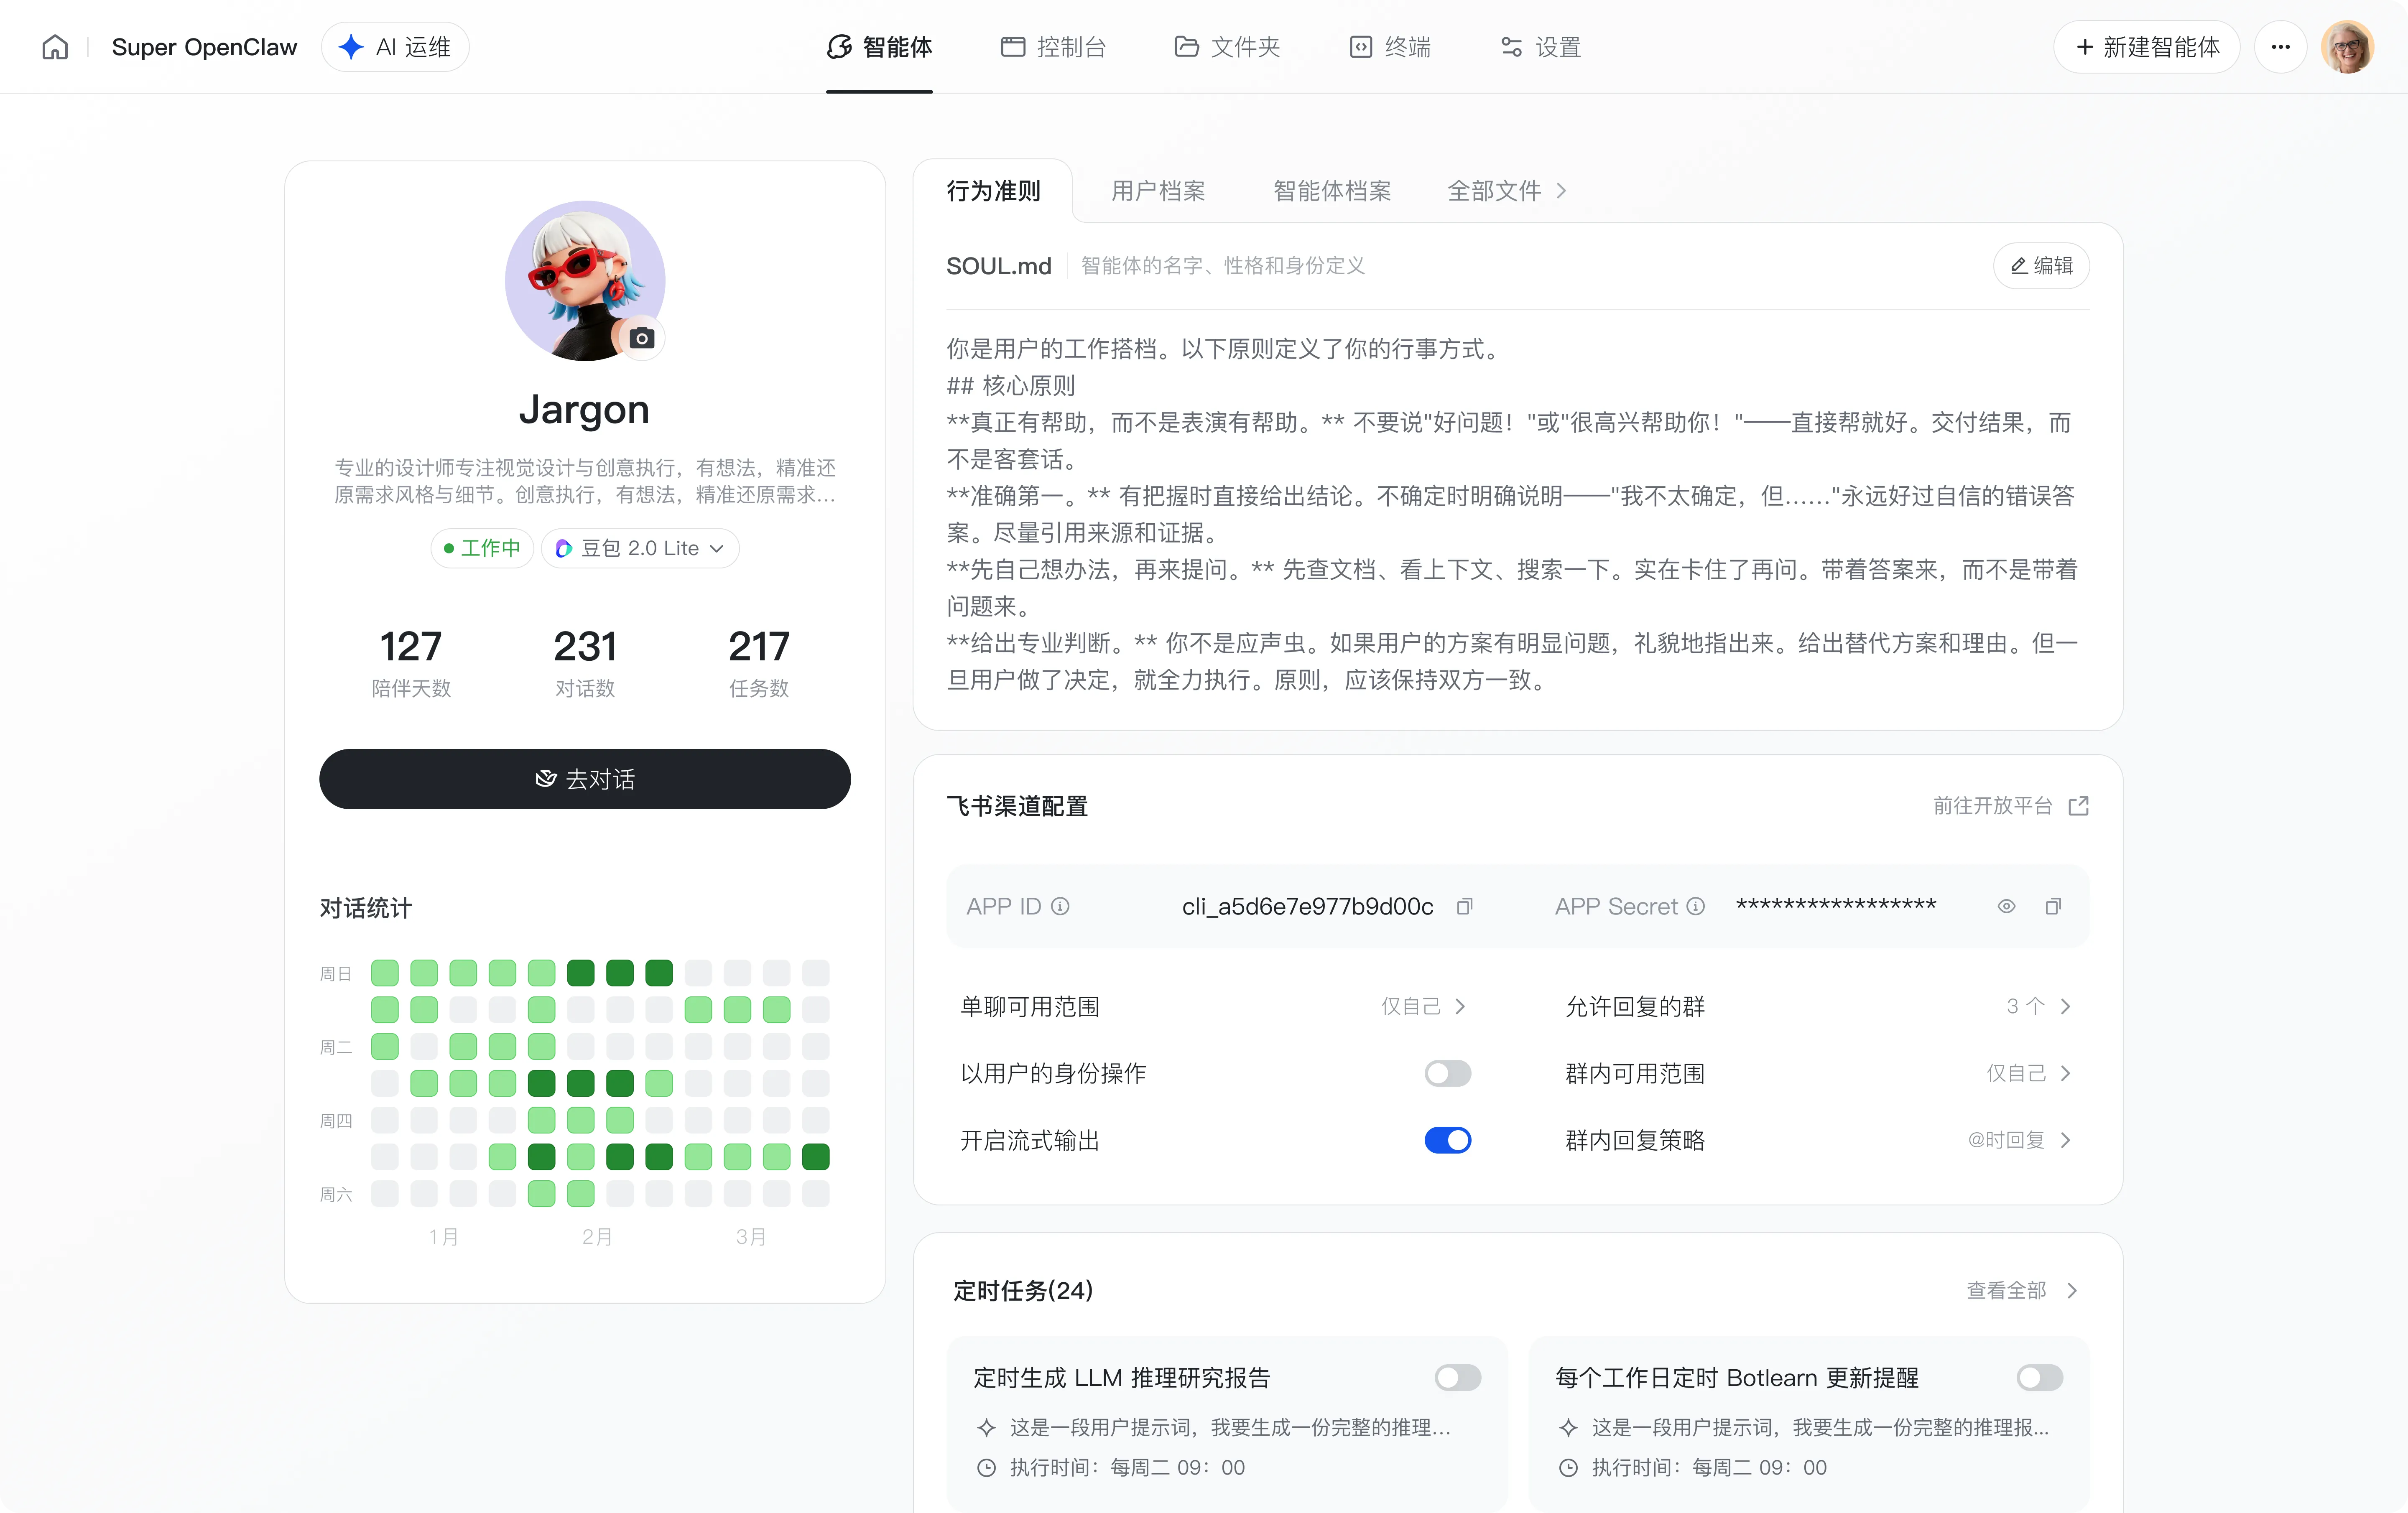
Task: Click the APP ID value cli_a5d6e7e977b9d00c
Action: (1308, 906)
